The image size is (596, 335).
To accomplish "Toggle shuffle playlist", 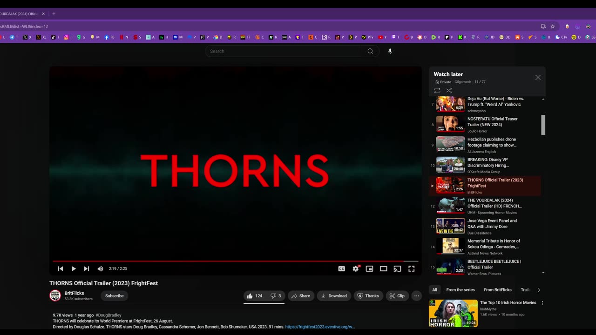I will pyautogui.click(x=449, y=90).
